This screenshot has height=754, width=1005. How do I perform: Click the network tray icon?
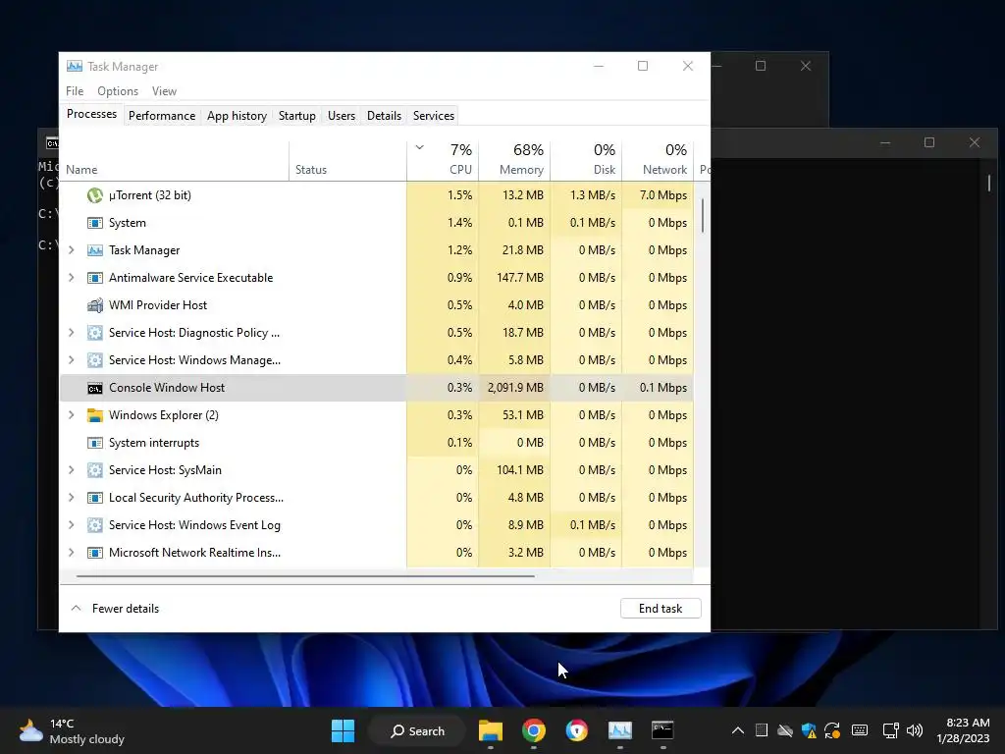pyautogui.click(x=890, y=730)
